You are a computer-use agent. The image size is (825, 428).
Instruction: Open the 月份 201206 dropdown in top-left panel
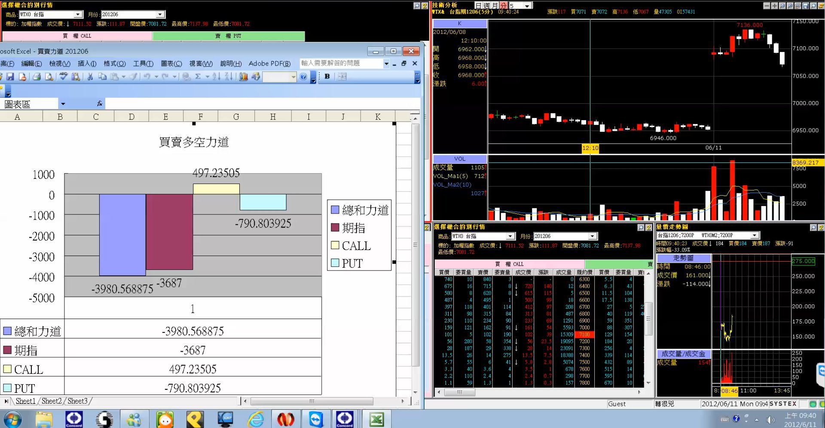pyautogui.click(x=160, y=15)
